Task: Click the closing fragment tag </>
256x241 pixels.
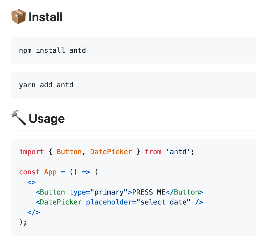Action: pyautogui.click(x=34, y=212)
